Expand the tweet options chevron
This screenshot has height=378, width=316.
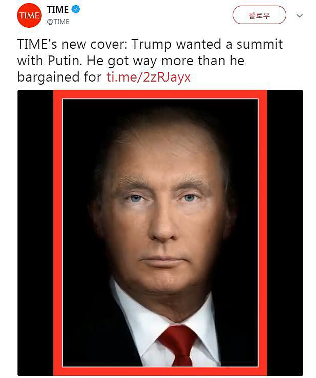tap(299, 16)
